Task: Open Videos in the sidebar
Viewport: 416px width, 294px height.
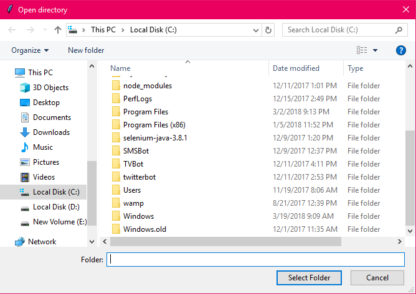Action: pyautogui.click(x=37, y=177)
